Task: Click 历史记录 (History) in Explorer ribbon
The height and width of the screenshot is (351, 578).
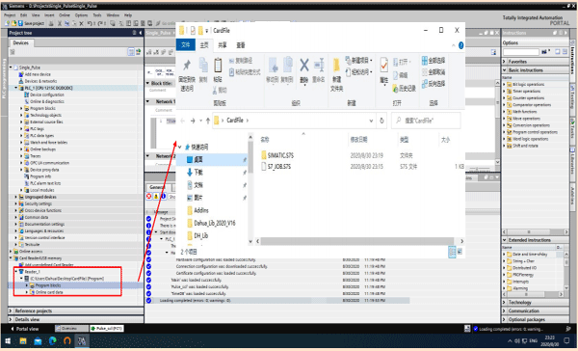Action: (404, 88)
